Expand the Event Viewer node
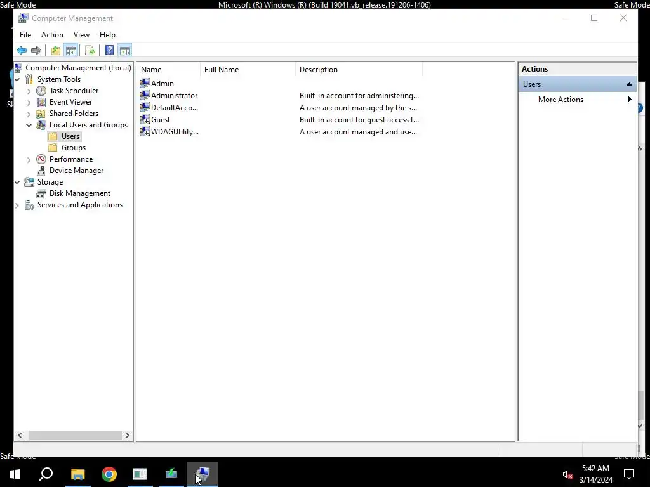The width and height of the screenshot is (650, 487). pyautogui.click(x=29, y=102)
